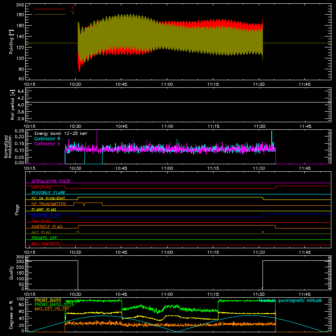
Task: Select the 'Y' legend label
Action: [x=73, y=13]
